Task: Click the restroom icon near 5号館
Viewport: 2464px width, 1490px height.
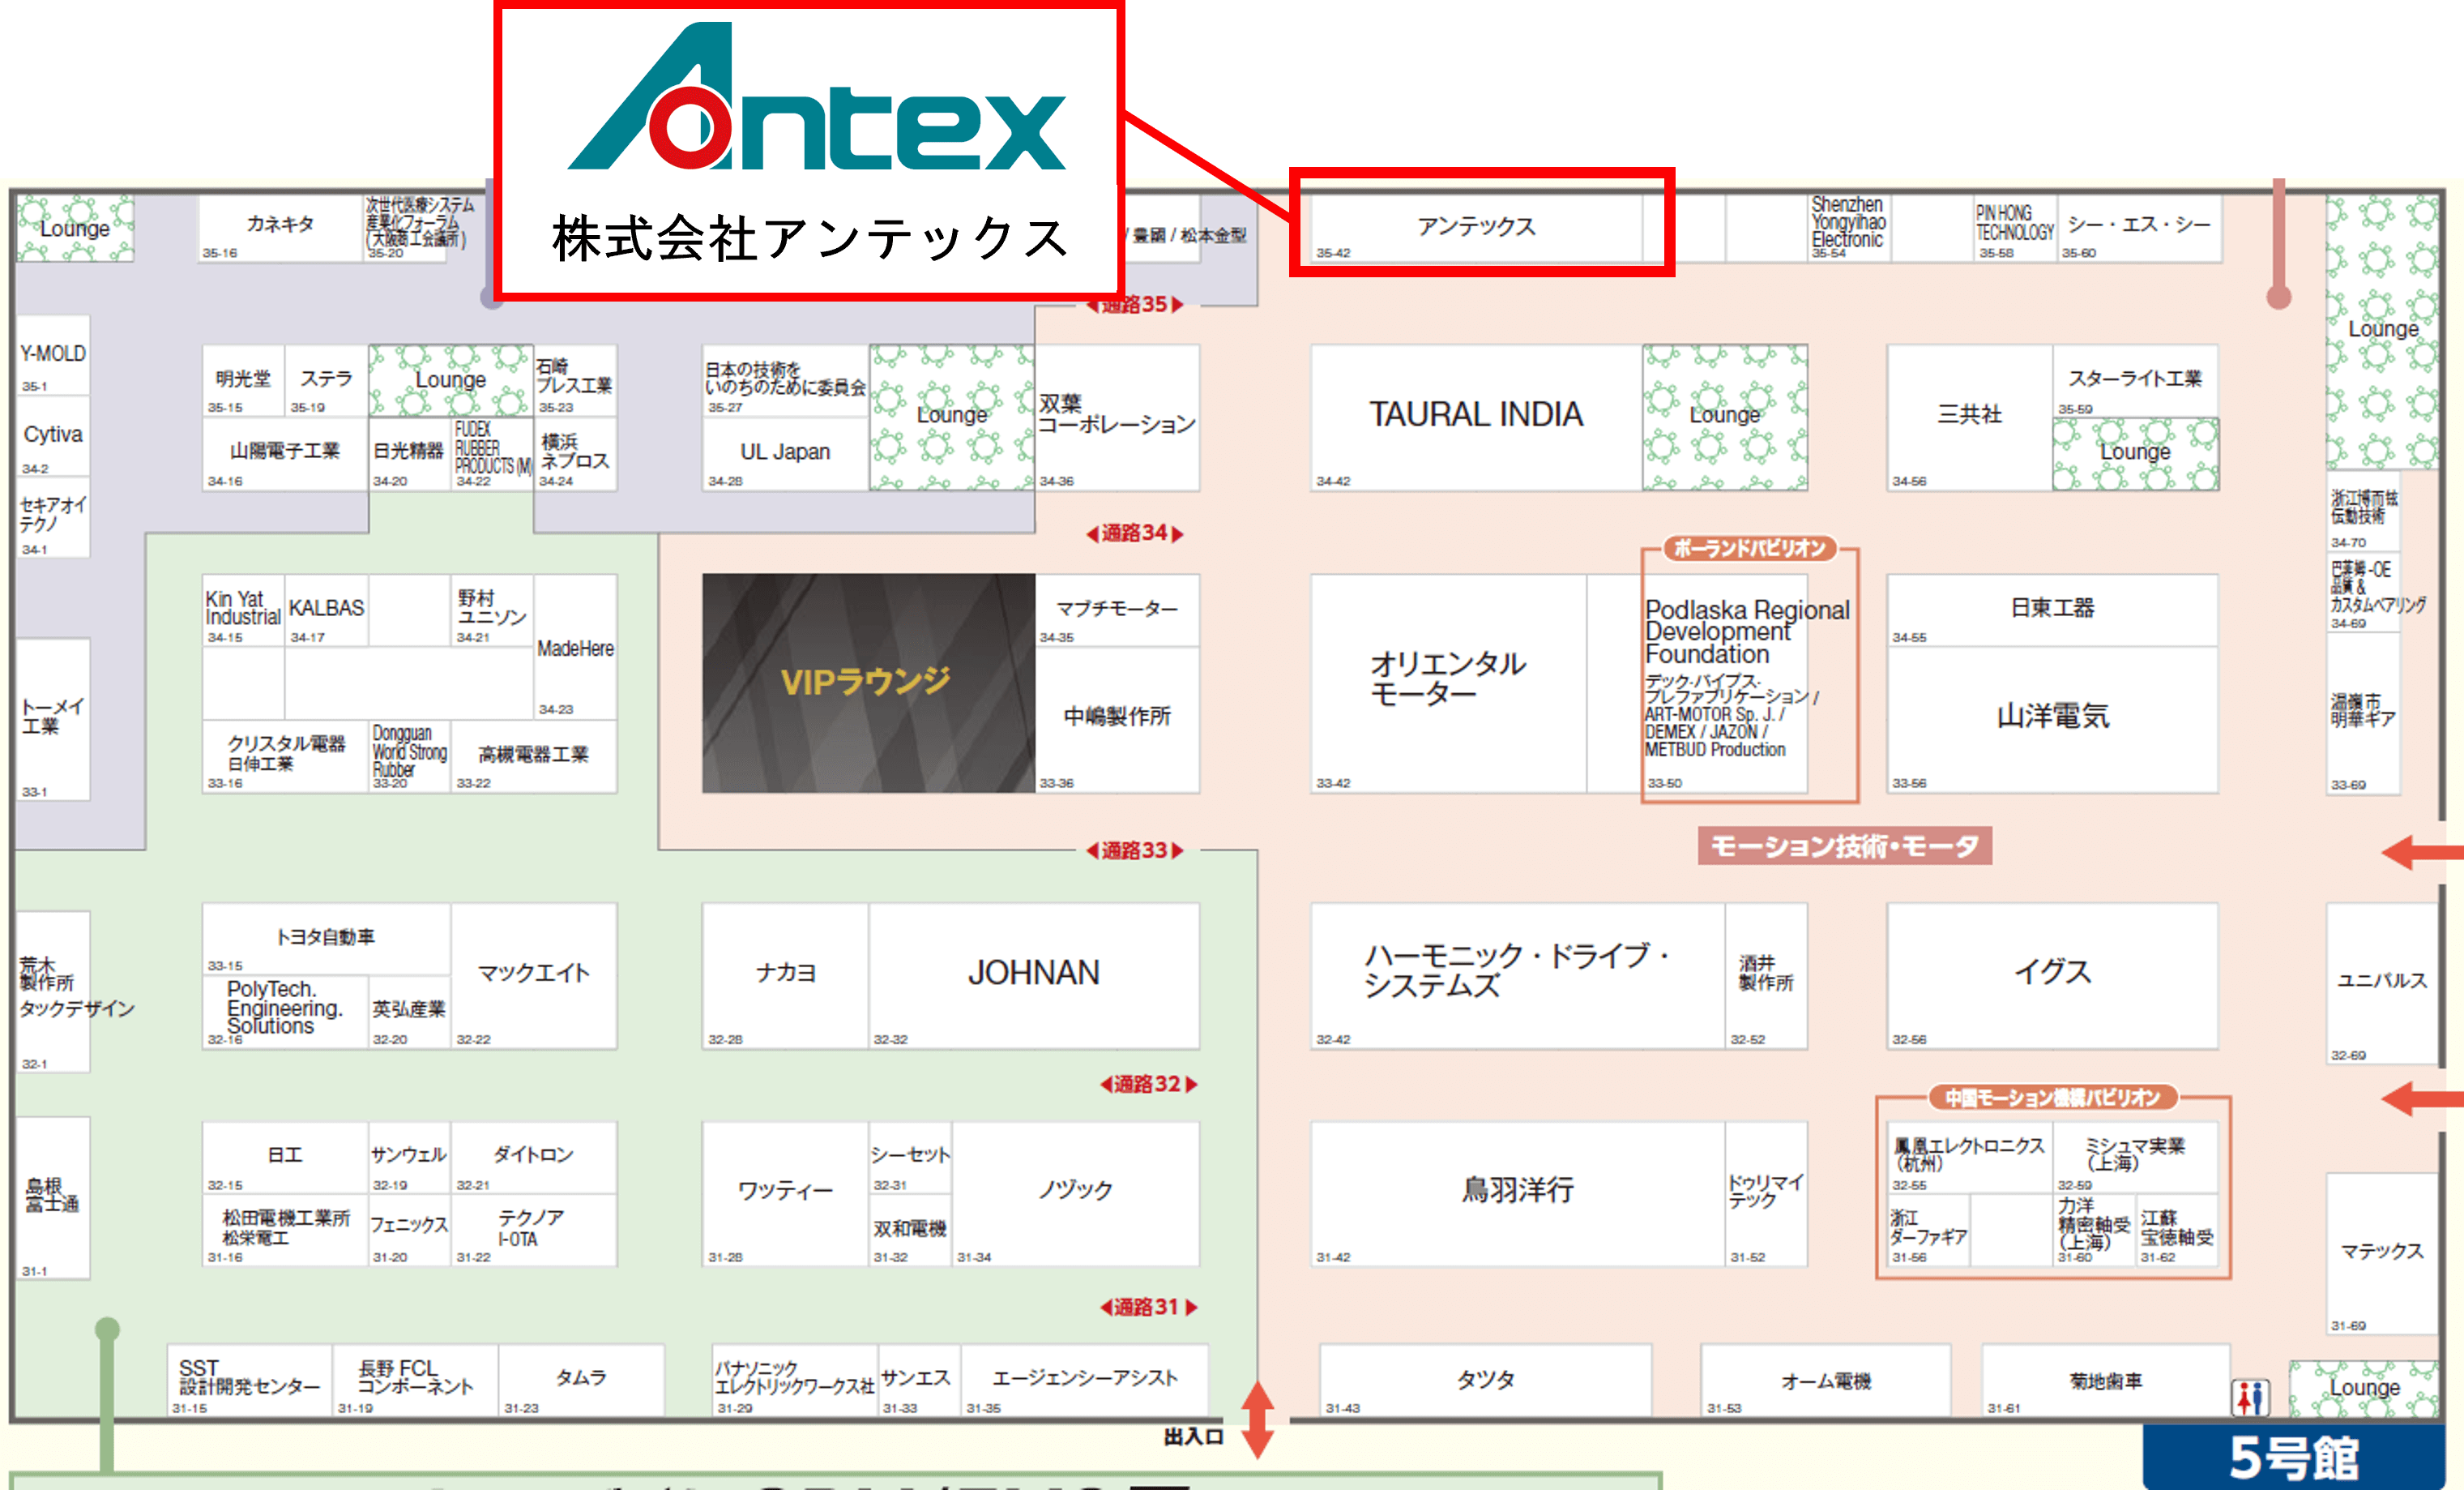Action: point(2250,1397)
